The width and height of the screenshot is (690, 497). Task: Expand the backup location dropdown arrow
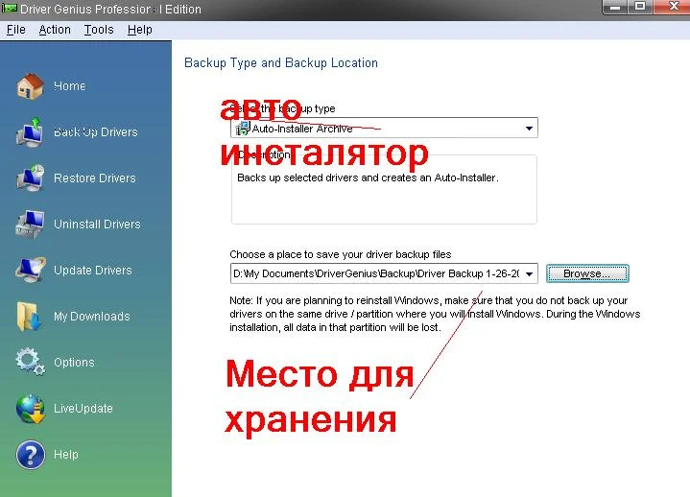pyautogui.click(x=529, y=273)
